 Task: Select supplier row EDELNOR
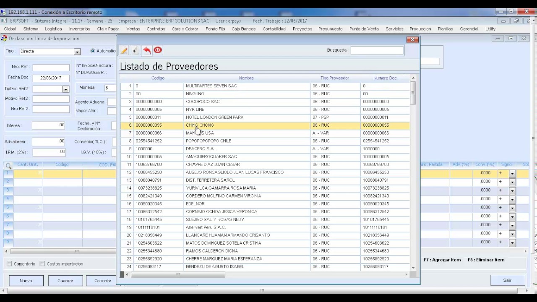(265, 204)
